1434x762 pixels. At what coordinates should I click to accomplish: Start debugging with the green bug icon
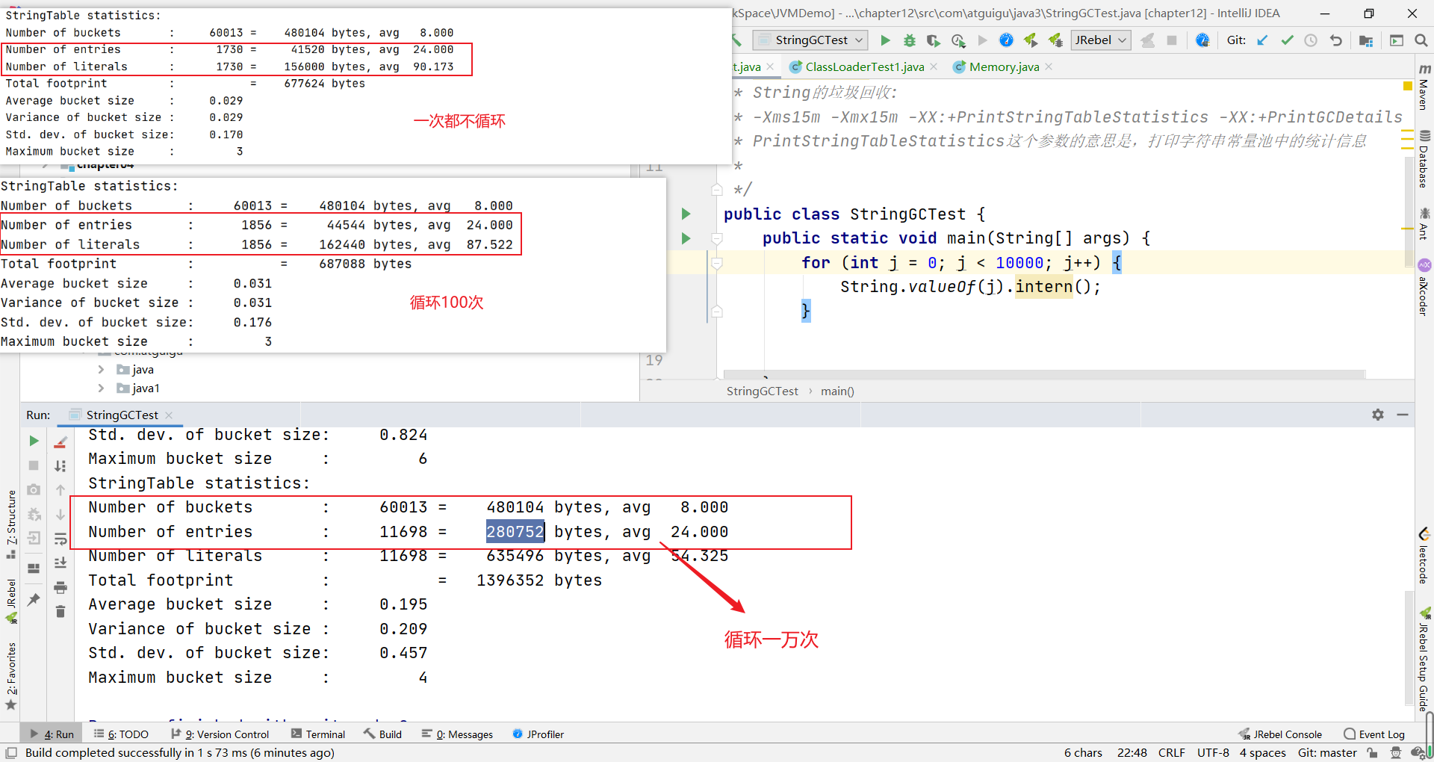909,40
